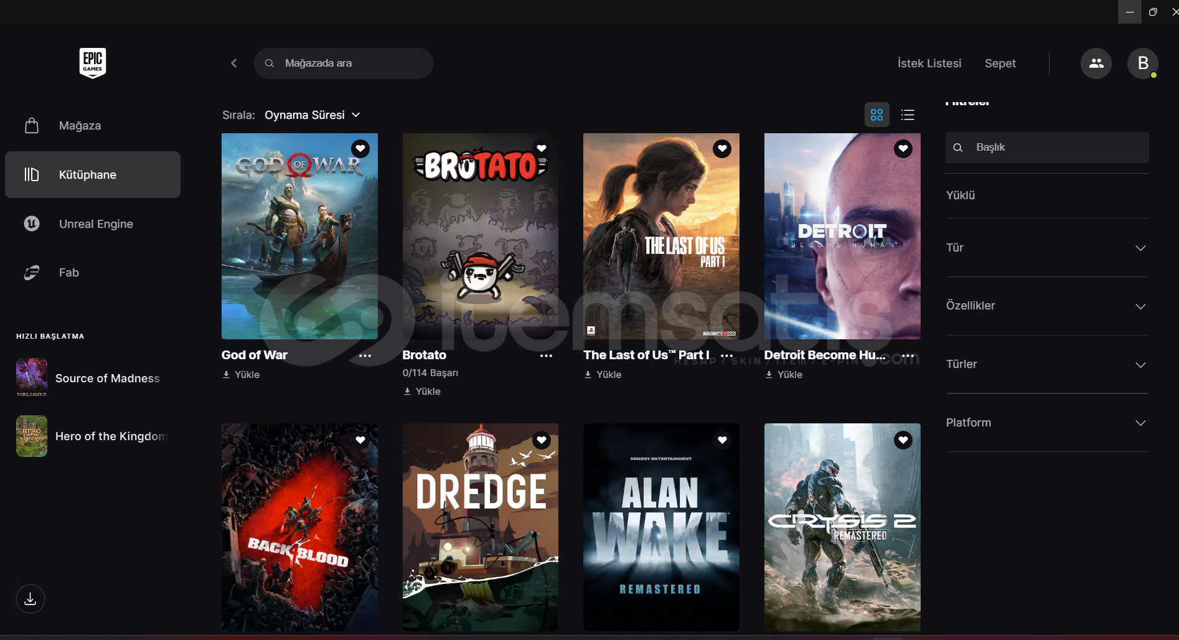1179x640 pixels.
Task: Open more options for Brotato
Action: tap(546, 355)
